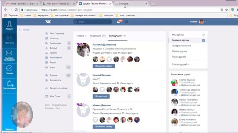The height and width of the screenshot is (133, 238).
Task: Close the Загрузка browser tab
Action: pos(146,4)
